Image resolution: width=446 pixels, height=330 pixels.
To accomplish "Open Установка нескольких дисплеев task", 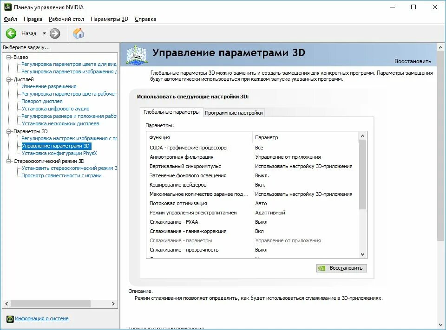I will tap(60, 123).
